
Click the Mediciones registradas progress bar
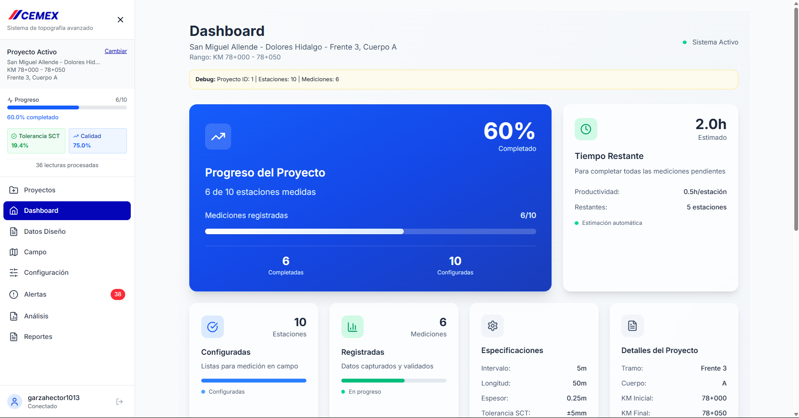pyautogui.click(x=370, y=232)
